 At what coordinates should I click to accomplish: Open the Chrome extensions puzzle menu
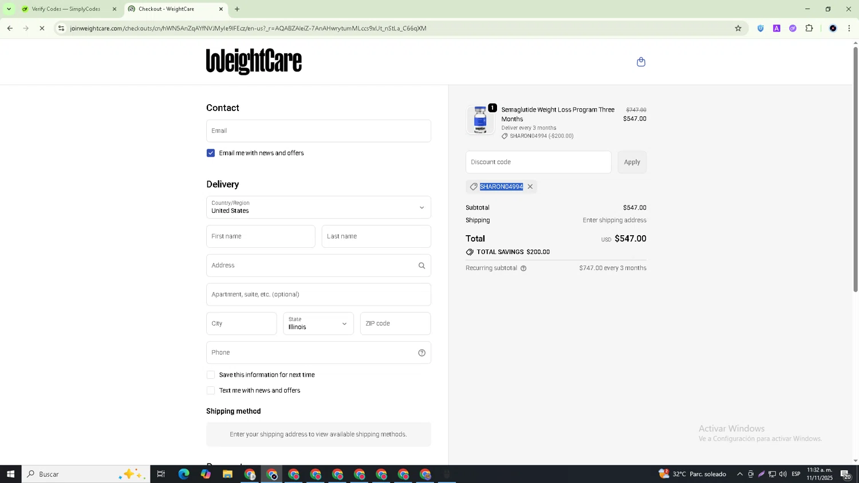point(809,28)
